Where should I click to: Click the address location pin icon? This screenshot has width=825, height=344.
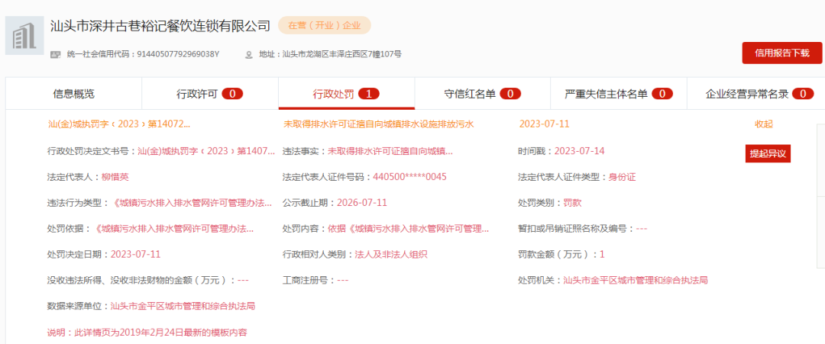tap(249, 54)
